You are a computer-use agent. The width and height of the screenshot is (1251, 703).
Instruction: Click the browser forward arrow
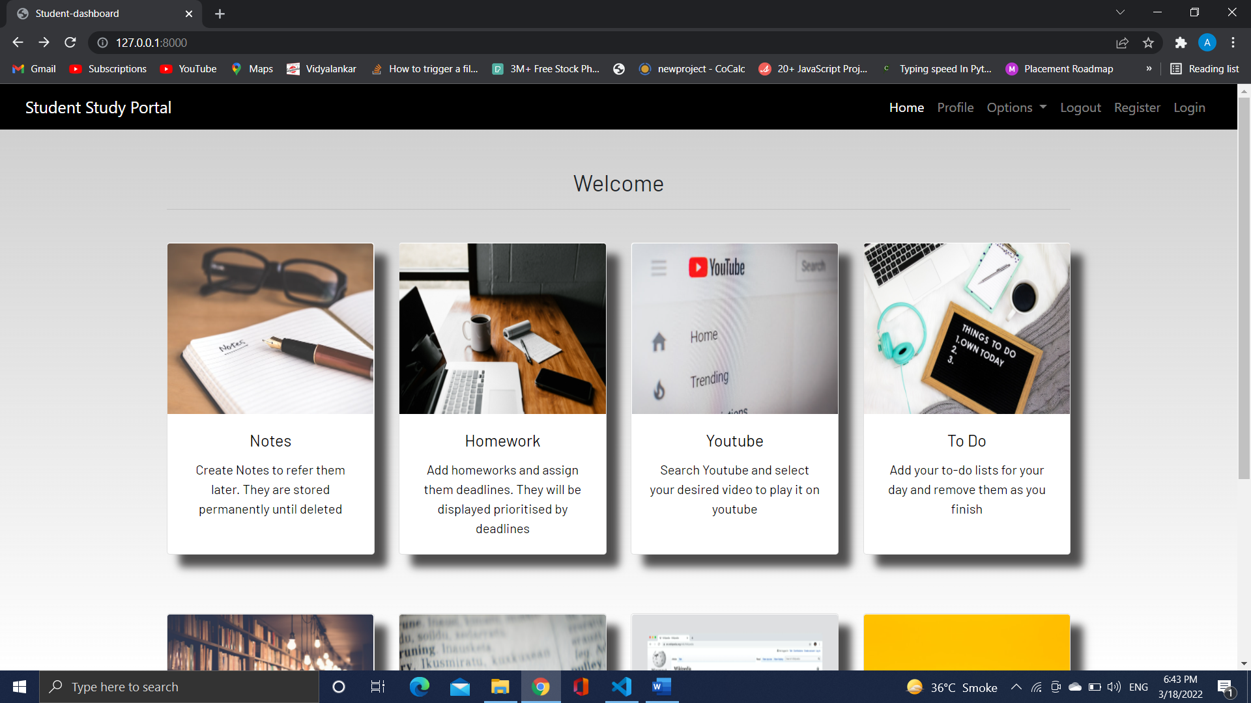[44, 42]
